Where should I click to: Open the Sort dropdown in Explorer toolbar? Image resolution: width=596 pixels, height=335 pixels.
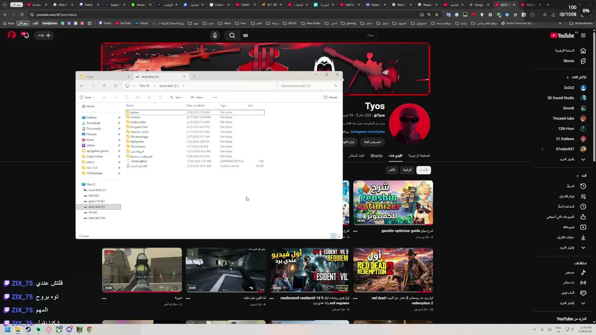[177, 97]
